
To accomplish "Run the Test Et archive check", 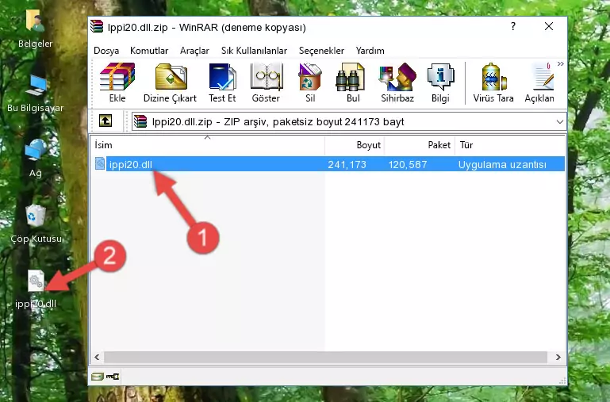I will (222, 82).
